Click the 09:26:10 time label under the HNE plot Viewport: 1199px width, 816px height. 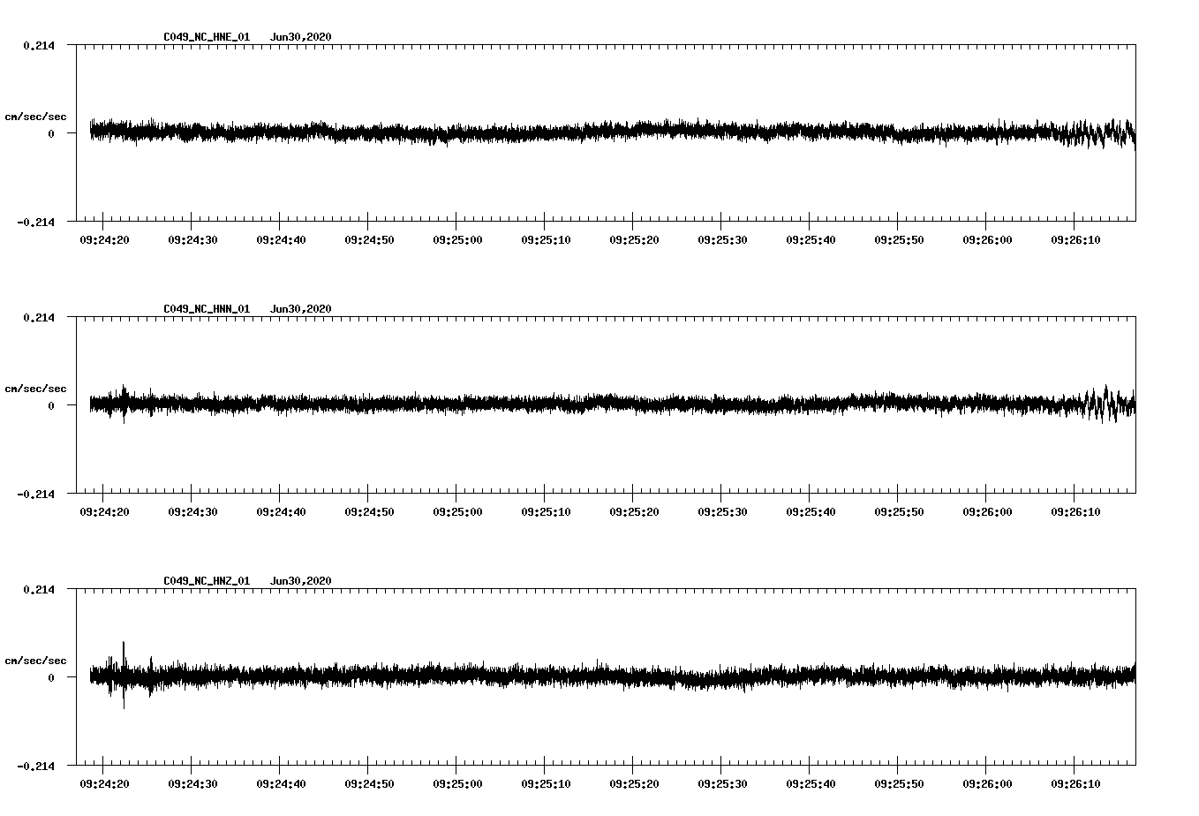point(1075,239)
